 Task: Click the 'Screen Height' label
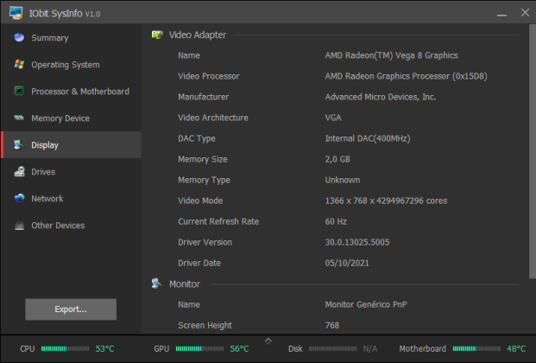[205, 325]
